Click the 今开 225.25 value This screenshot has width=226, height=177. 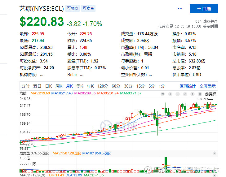[x=86, y=34]
